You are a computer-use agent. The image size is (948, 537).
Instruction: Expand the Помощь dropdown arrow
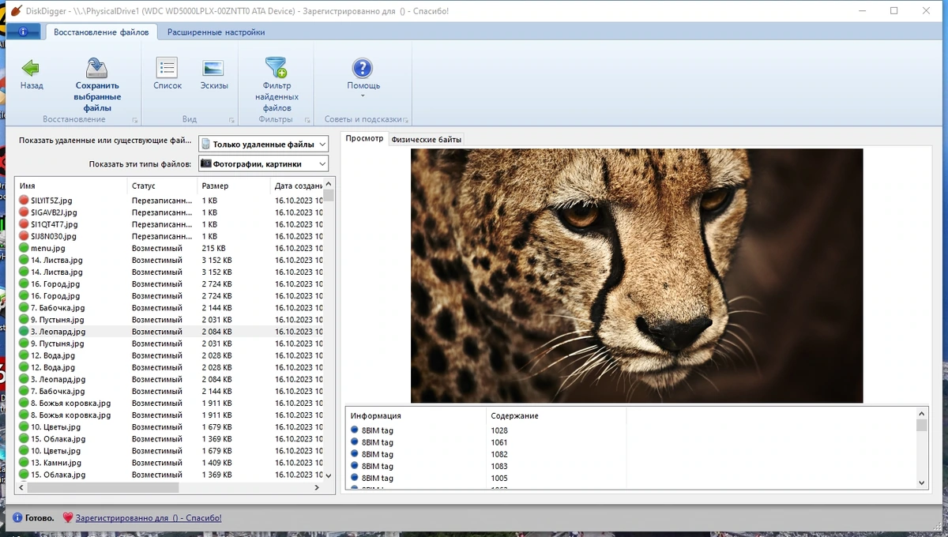pos(363,96)
